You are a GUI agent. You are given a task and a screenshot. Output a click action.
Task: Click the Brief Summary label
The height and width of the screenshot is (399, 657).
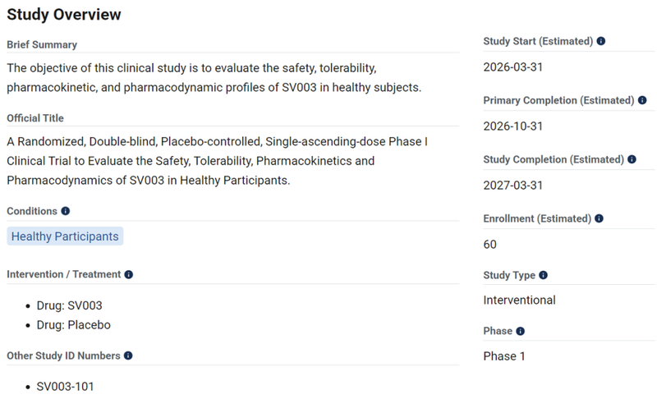point(42,44)
